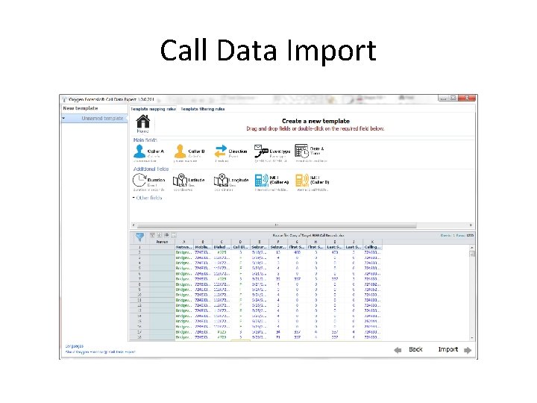
Task: Click the first small grid toolbar icon
Action: (x=152, y=235)
